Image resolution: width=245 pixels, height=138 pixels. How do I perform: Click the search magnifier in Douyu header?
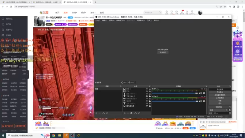pyautogui.click(x=160, y=13)
